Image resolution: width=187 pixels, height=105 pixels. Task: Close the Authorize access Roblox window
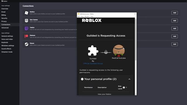[135, 14]
